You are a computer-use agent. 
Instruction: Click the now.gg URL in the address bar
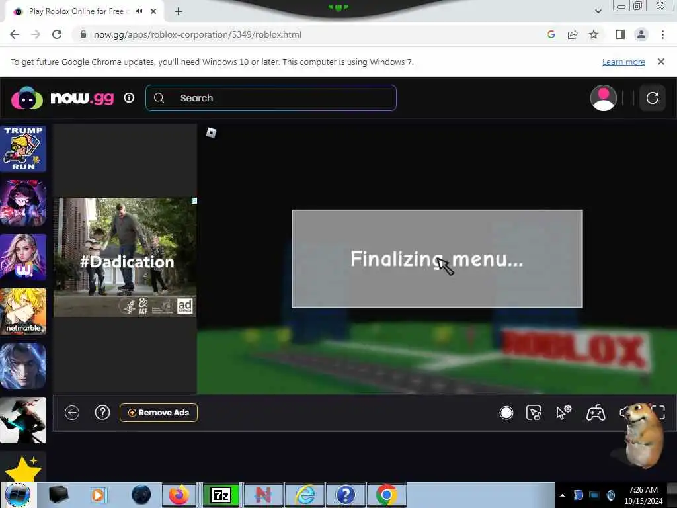pos(198,34)
